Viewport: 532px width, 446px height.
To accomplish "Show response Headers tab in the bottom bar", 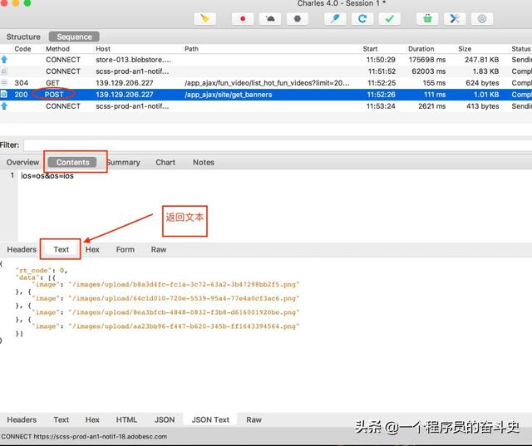I will (x=22, y=419).
